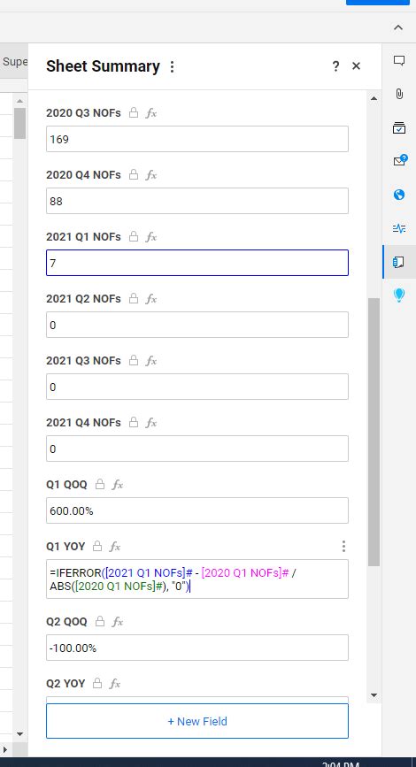416x767 pixels.
Task: Click the 2021 Q1 NOFs field label
Action: [x=83, y=237]
